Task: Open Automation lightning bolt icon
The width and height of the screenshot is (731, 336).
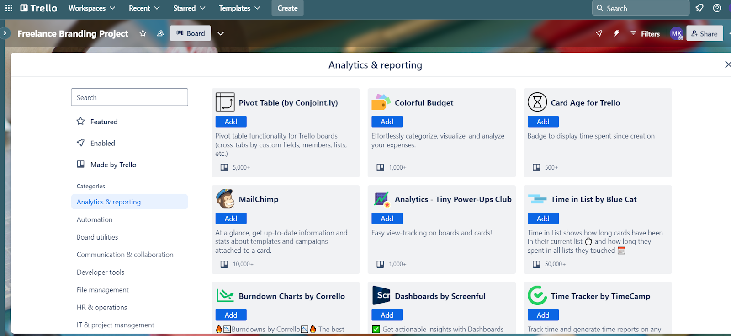Action: point(616,33)
